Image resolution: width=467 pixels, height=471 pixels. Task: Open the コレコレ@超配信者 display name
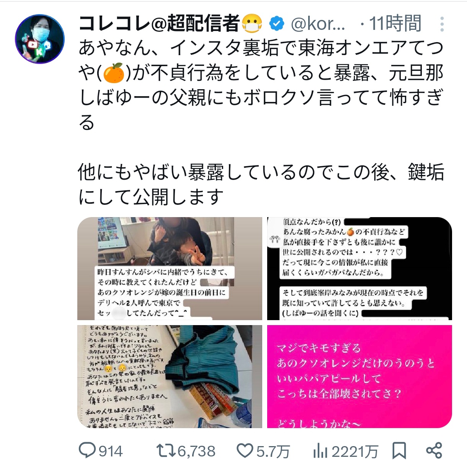[x=170, y=24]
